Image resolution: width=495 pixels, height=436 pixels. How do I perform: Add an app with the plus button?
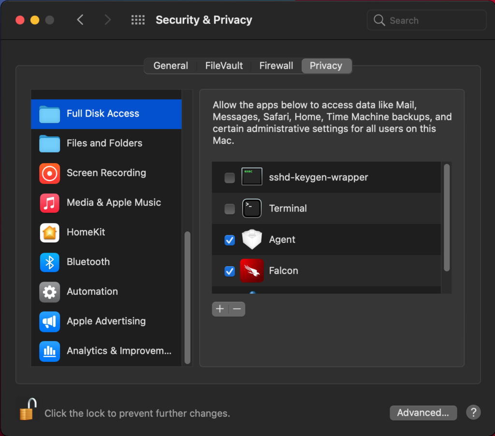pyautogui.click(x=220, y=309)
